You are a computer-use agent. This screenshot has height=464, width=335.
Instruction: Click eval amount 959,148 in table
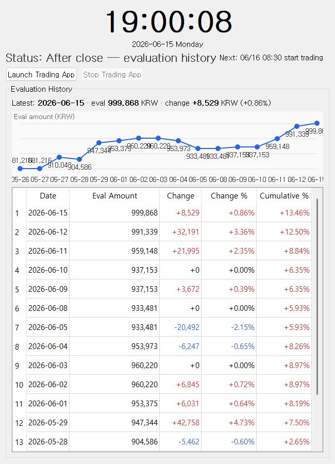114,251
